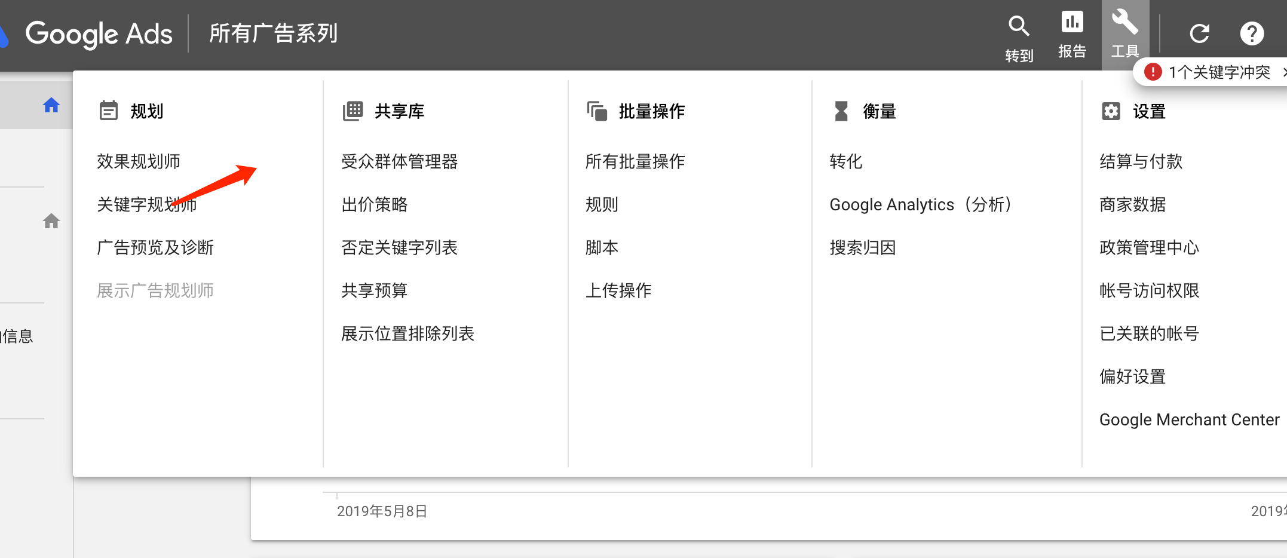The height and width of the screenshot is (558, 1287).
Task: Open 搜索归因 search attribution
Action: pos(863,247)
